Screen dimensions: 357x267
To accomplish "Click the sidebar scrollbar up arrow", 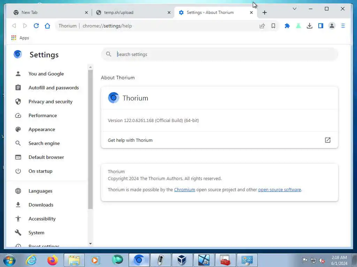I will (90, 67).
